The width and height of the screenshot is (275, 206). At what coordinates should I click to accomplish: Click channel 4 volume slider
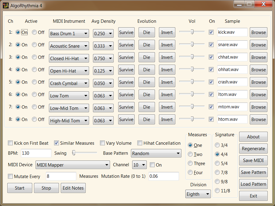[x=192, y=69]
